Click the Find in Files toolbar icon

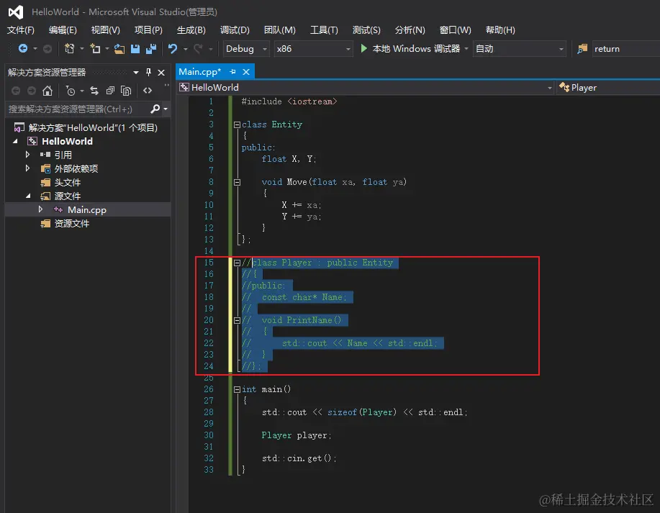[582, 49]
